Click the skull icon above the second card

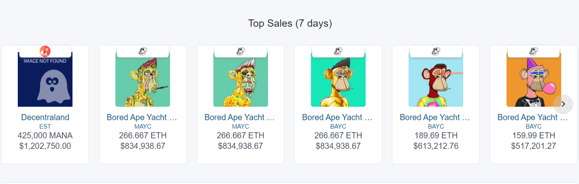pos(143,51)
